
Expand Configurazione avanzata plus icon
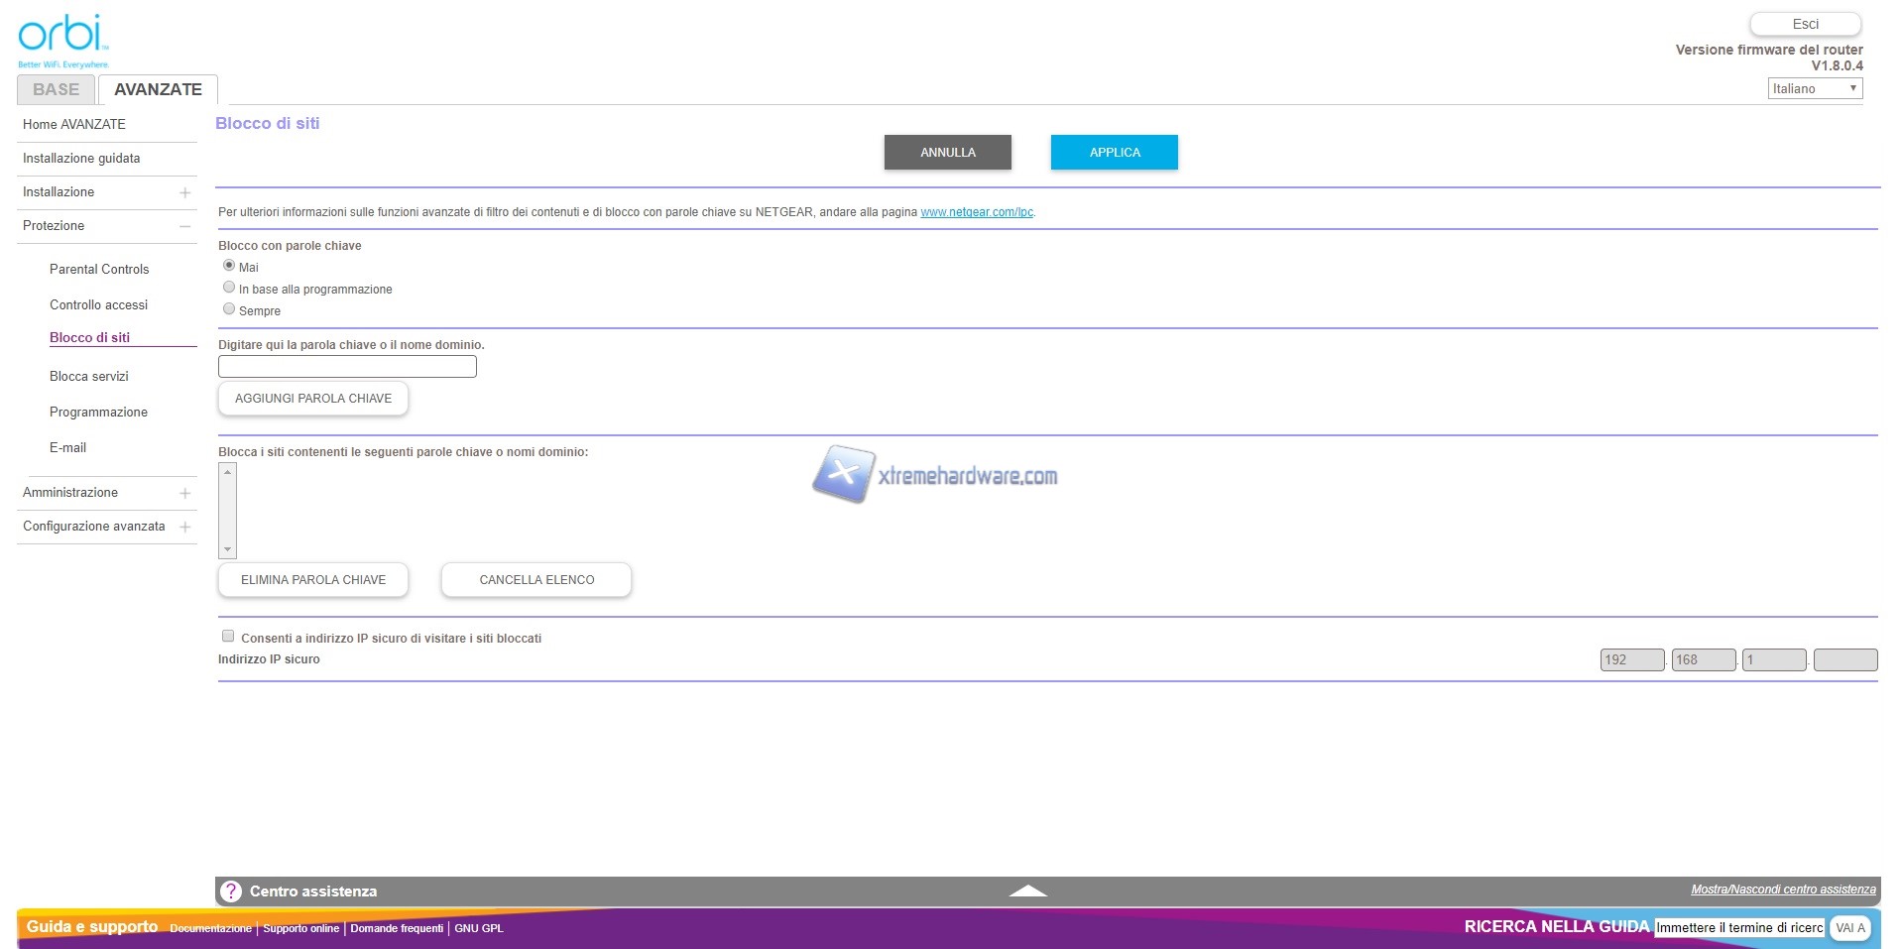[184, 527]
